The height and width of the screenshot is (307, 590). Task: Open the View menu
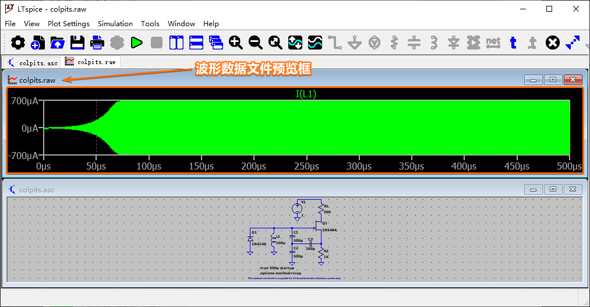click(x=31, y=24)
